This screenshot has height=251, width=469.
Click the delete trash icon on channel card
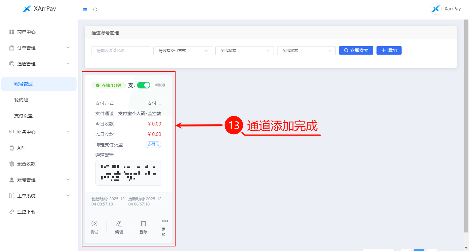pyautogui.click(x=143, y=224)
